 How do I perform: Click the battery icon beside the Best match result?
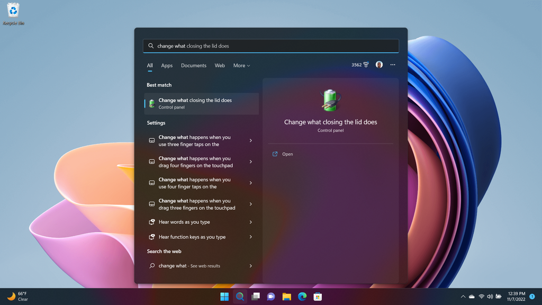(152, 103)
